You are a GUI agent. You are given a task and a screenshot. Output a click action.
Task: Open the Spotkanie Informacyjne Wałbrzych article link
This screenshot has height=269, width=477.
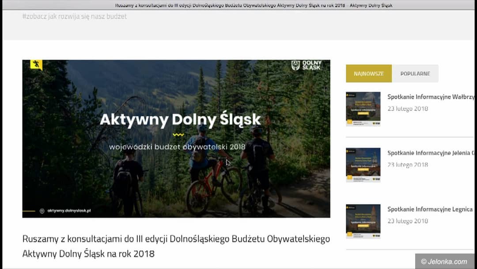coord(430,97)
